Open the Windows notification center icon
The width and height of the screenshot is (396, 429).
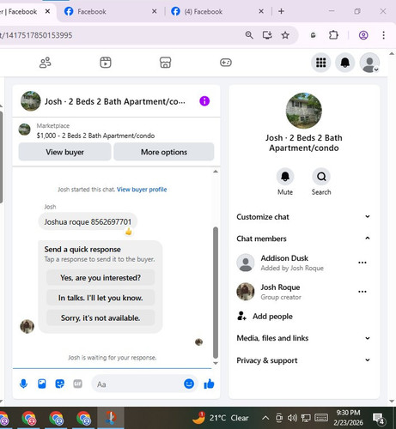pyautogui.click(x=378, y=419)
